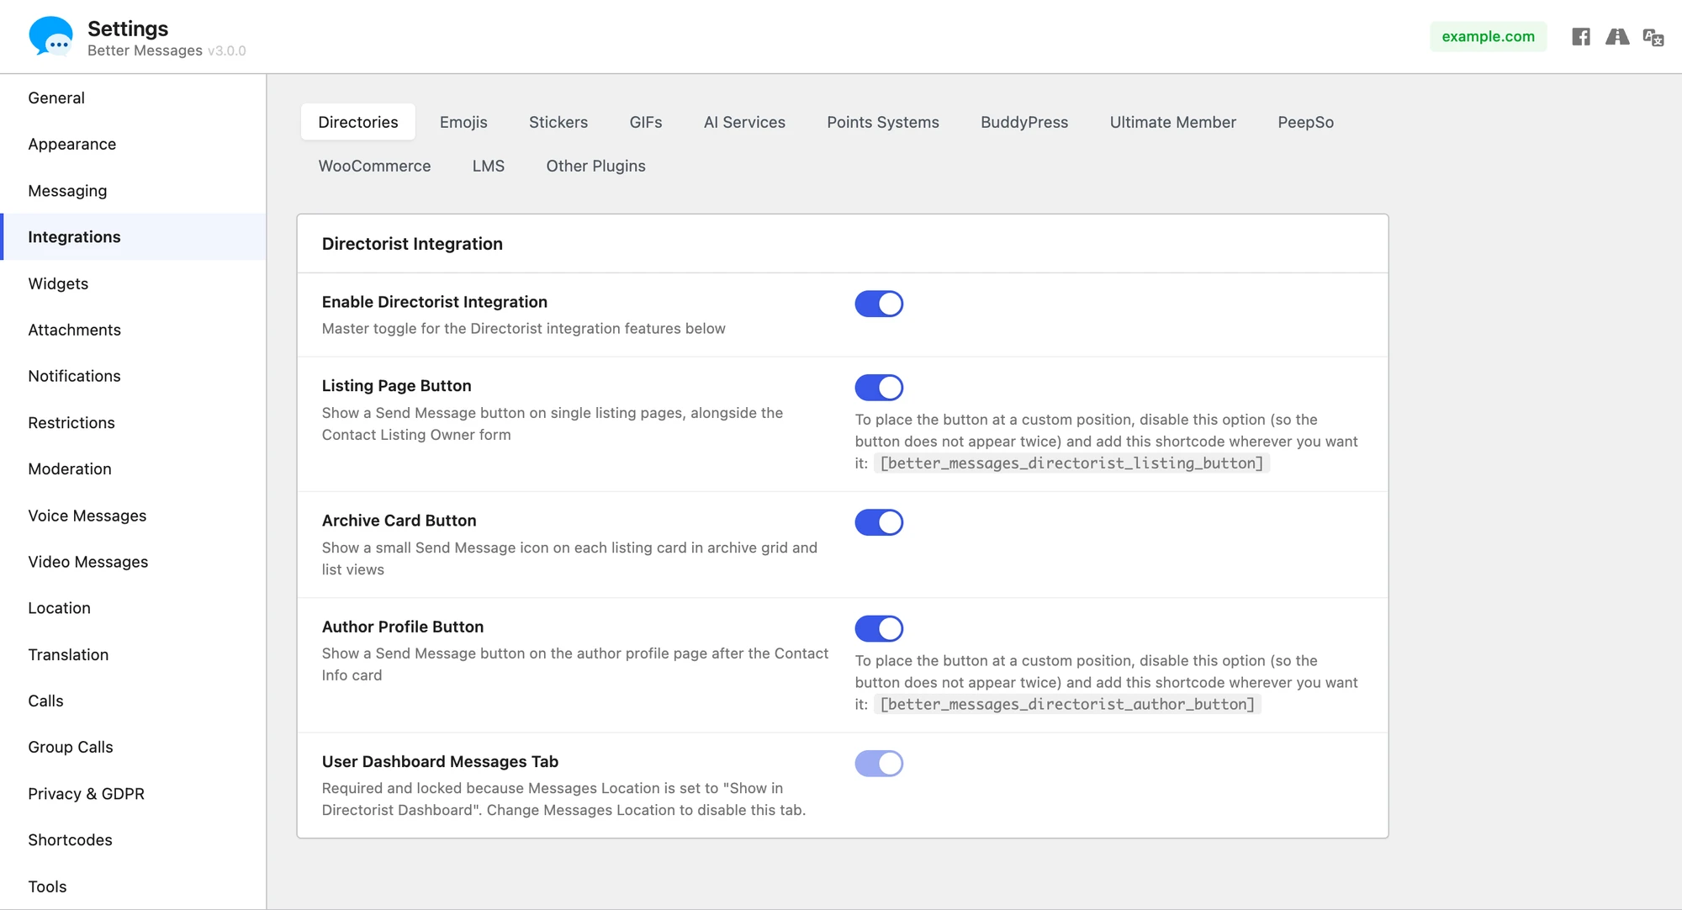
Task: Open the translate language icon
Action: (x=1653, y=37)
